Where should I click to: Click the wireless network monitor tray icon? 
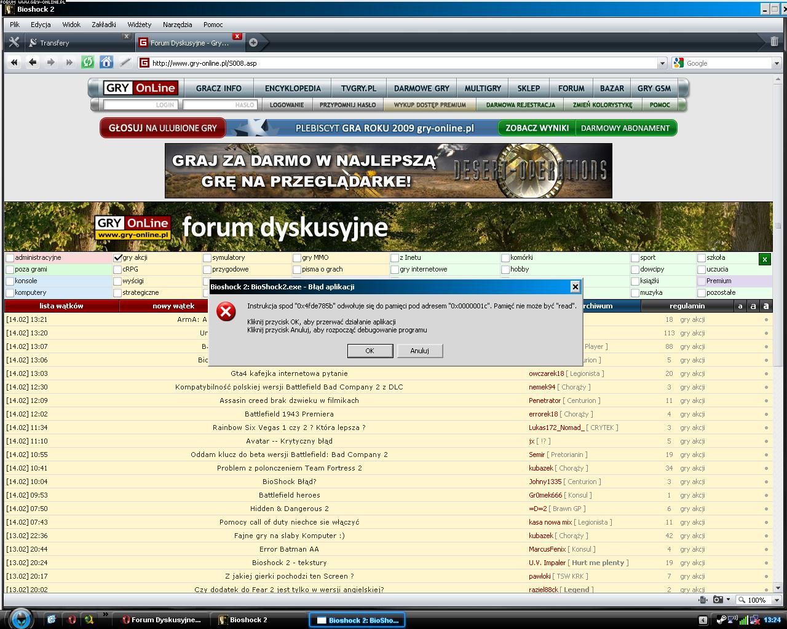(x=732, y=620)
